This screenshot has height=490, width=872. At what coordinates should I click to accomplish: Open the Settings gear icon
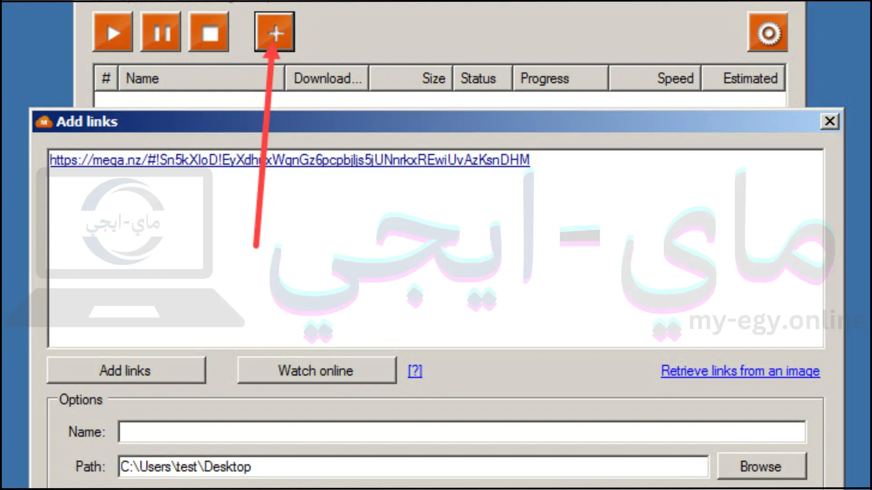click(768, 33)
